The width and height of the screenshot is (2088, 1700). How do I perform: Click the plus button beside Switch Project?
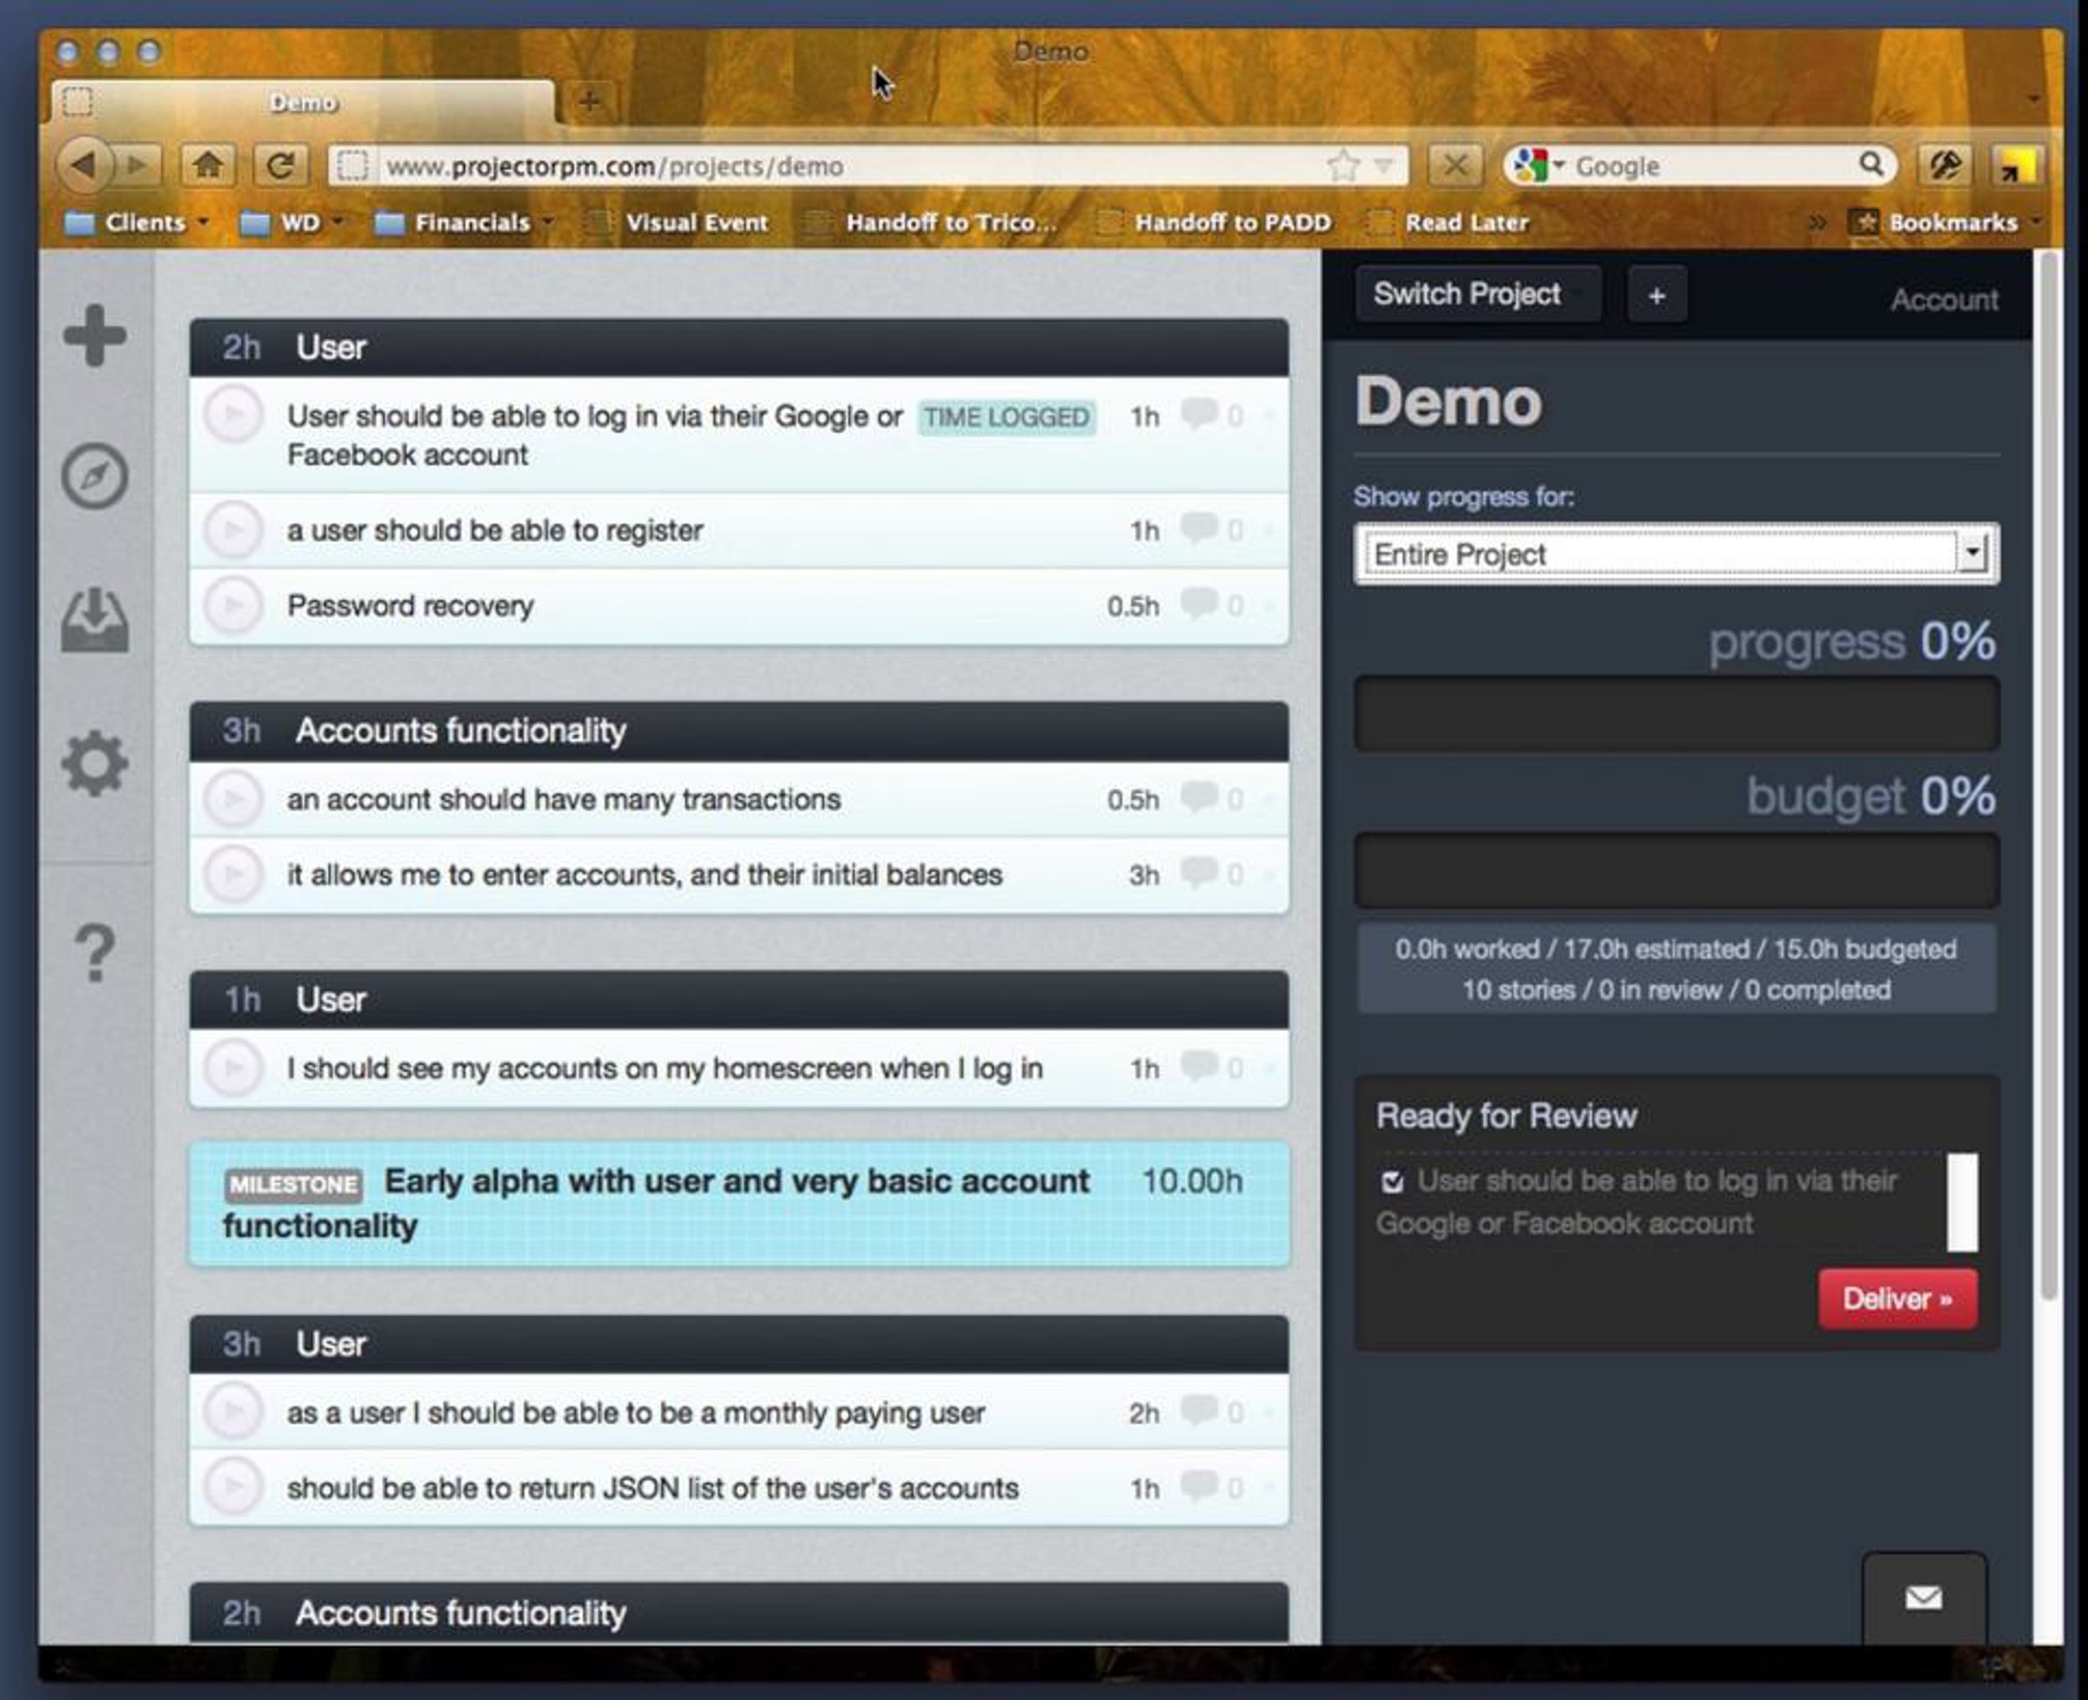coord(1656,295)
